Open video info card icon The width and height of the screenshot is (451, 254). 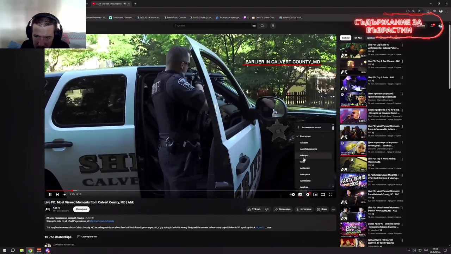(331, 38)
